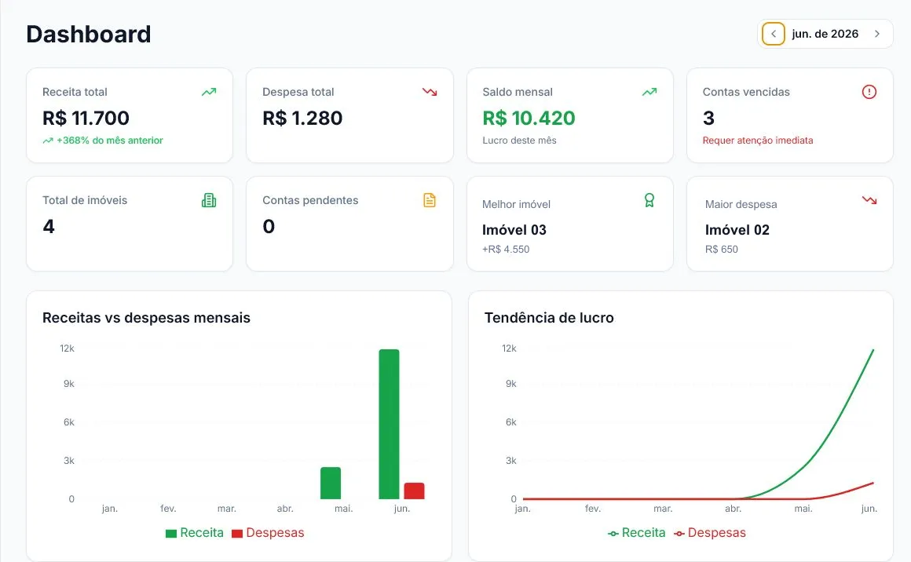Image resolution: width=911 pixels, height=562 pixels.
Task: Click the '+R$ 4.550' amount
Action: pyautogui.click(x=506, y=249)
